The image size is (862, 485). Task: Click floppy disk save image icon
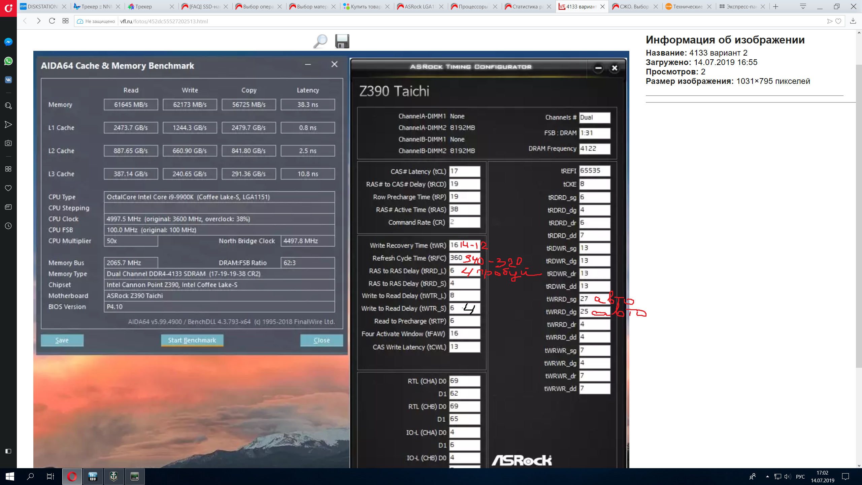point(342,41)
